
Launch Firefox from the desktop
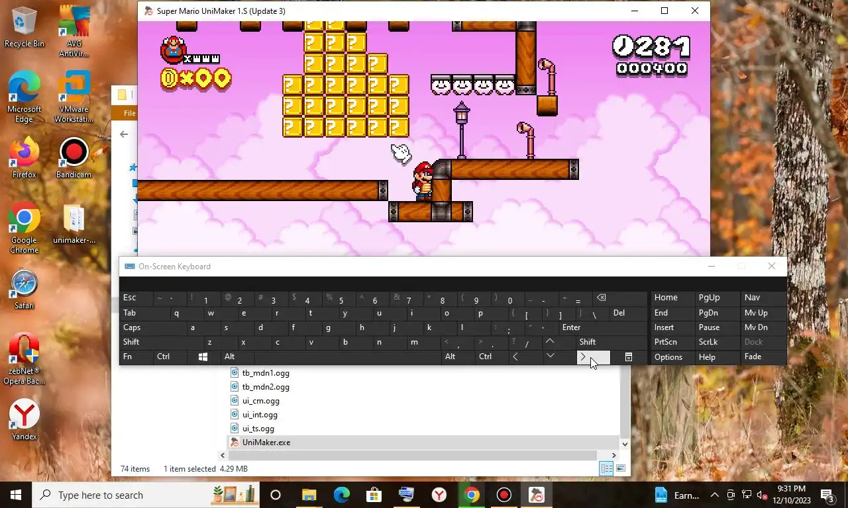pos(24,157)
